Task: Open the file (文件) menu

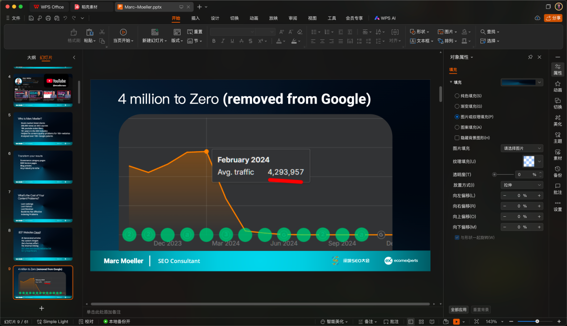Action: tap(13, 18)
